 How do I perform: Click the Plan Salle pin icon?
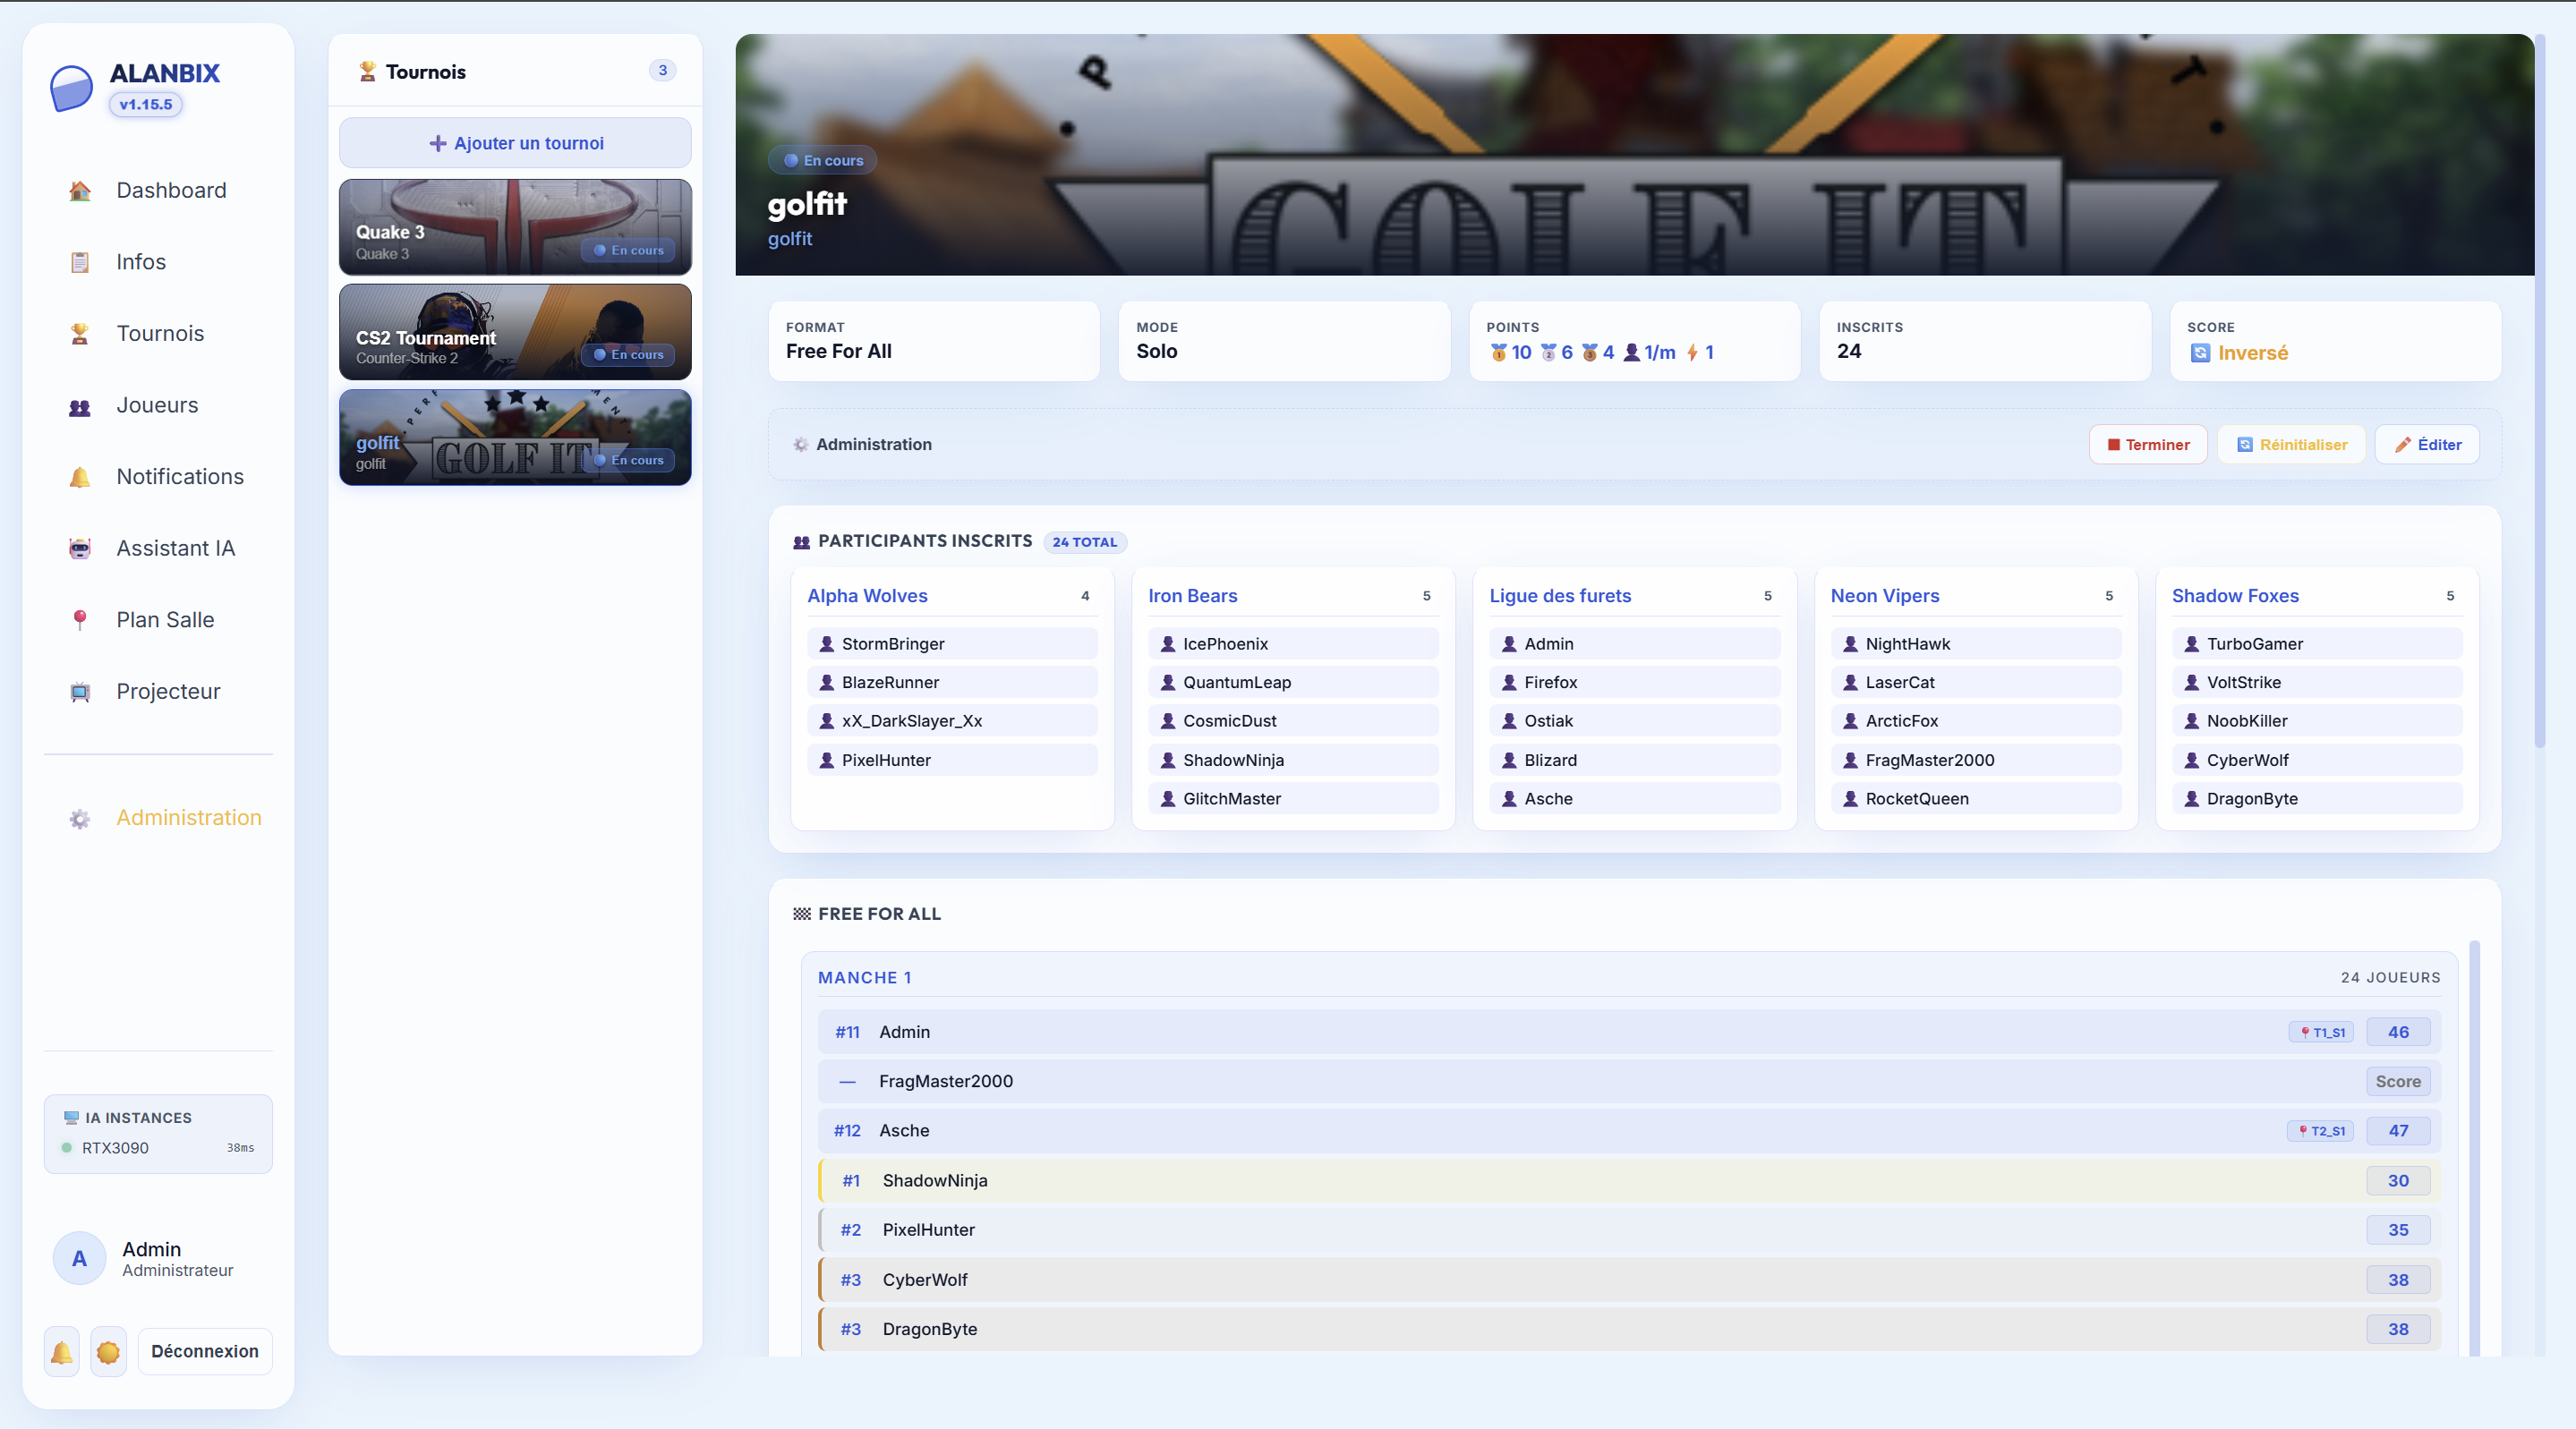click(80, 620)
